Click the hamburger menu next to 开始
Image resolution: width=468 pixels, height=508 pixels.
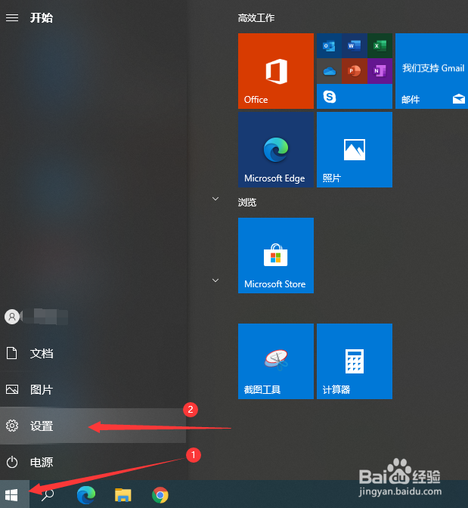[12, 17]
